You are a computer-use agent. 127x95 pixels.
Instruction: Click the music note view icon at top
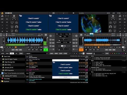(63, 13)
